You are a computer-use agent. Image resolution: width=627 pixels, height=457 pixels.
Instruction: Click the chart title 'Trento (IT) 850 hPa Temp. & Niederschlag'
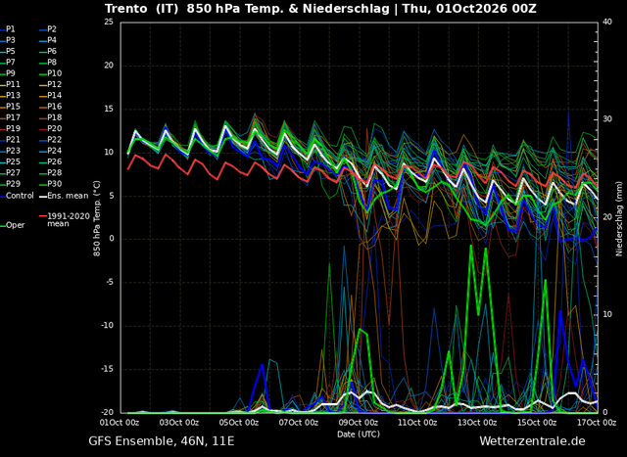pos(247,9)
